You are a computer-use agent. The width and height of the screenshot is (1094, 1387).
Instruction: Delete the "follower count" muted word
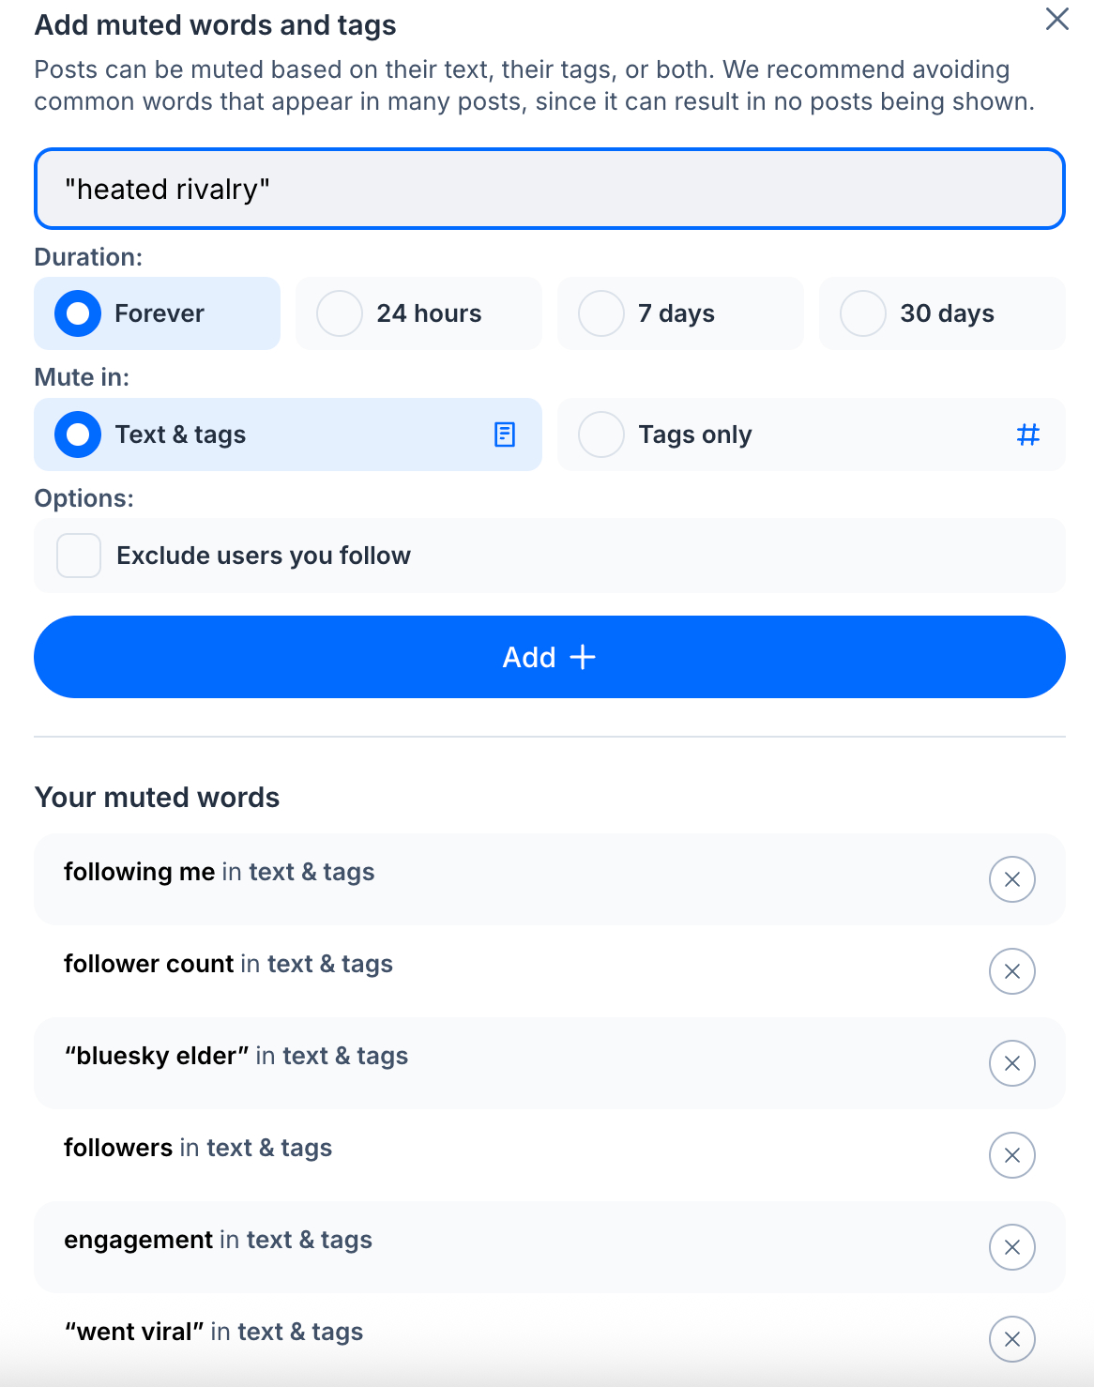pyautogui.click(x=1011, y=971)
